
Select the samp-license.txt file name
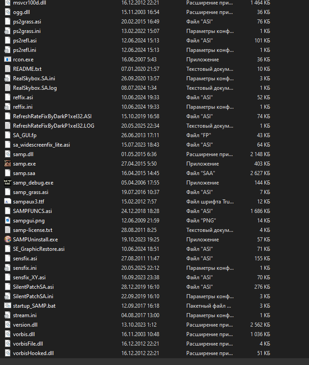pos(32,230)
